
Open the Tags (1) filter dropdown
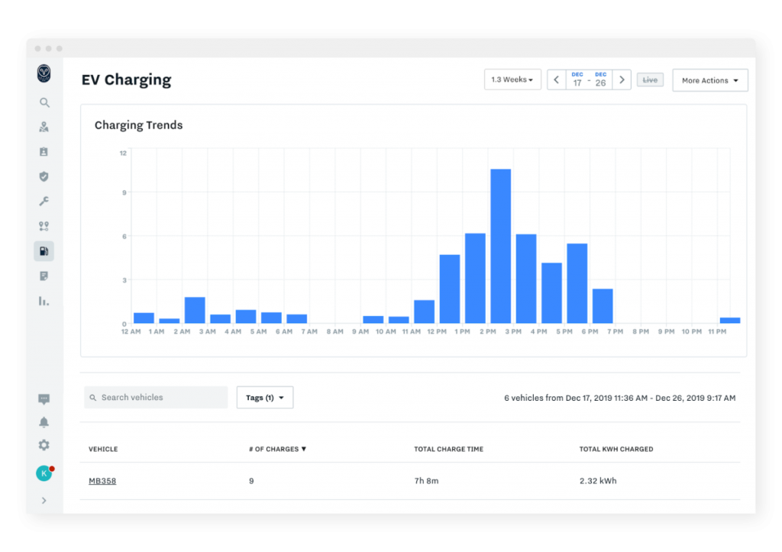click(x=265, y=398)
